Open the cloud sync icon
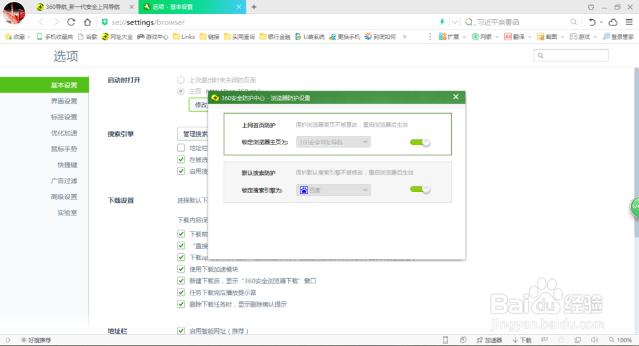Image resolution: width=639 pixels, height=346 pixels. (x=613, y=22)
